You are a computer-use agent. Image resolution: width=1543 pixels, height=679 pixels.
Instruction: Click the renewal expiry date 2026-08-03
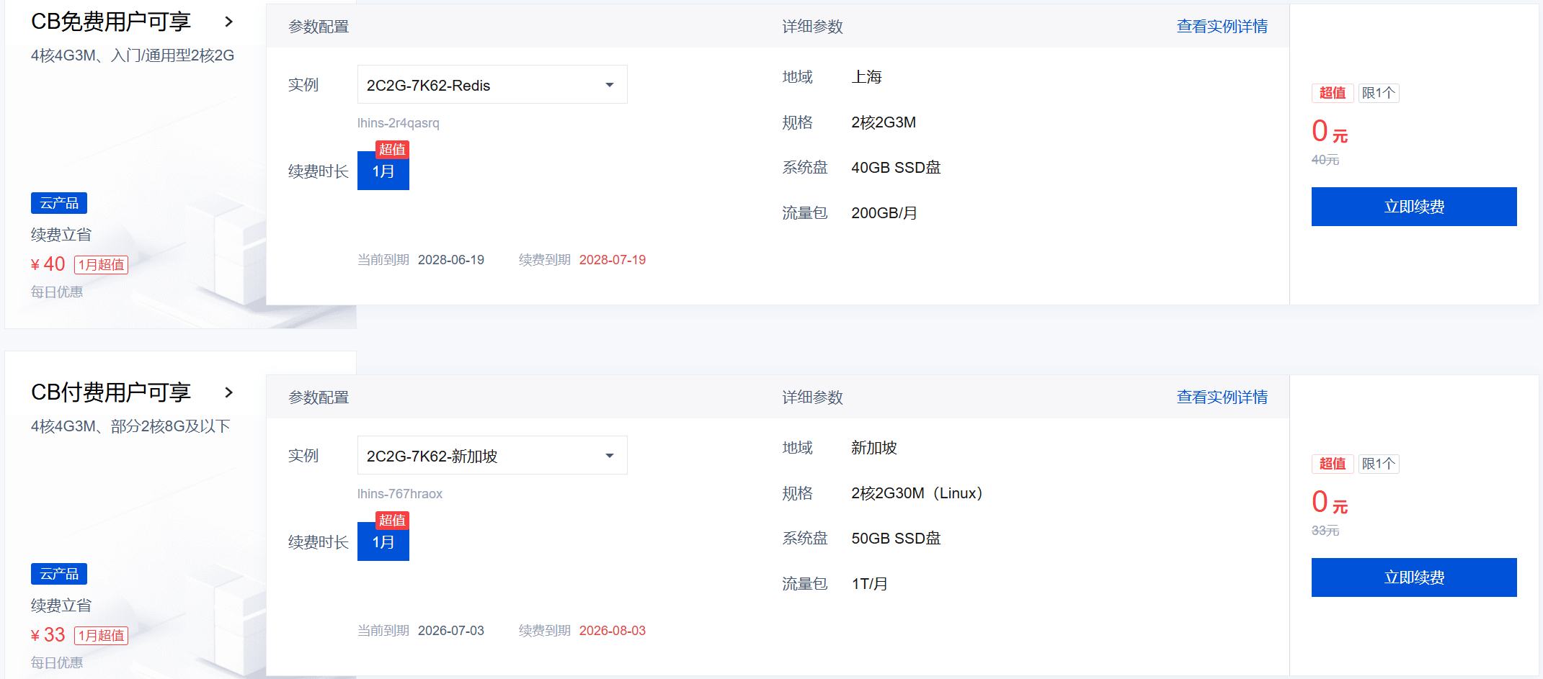tap(613, 631)
